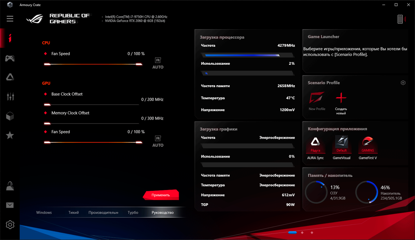415x240 pixels.
Task: Minimize the Armoury Crate window
Action: (383, 5)
